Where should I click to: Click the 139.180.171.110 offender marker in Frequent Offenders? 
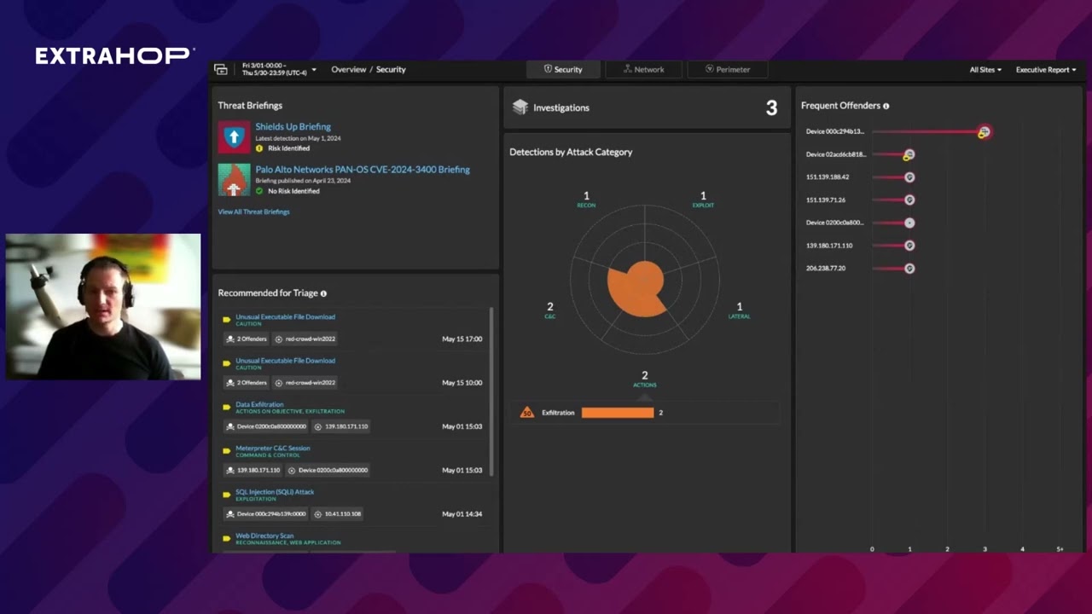[909, 246]
